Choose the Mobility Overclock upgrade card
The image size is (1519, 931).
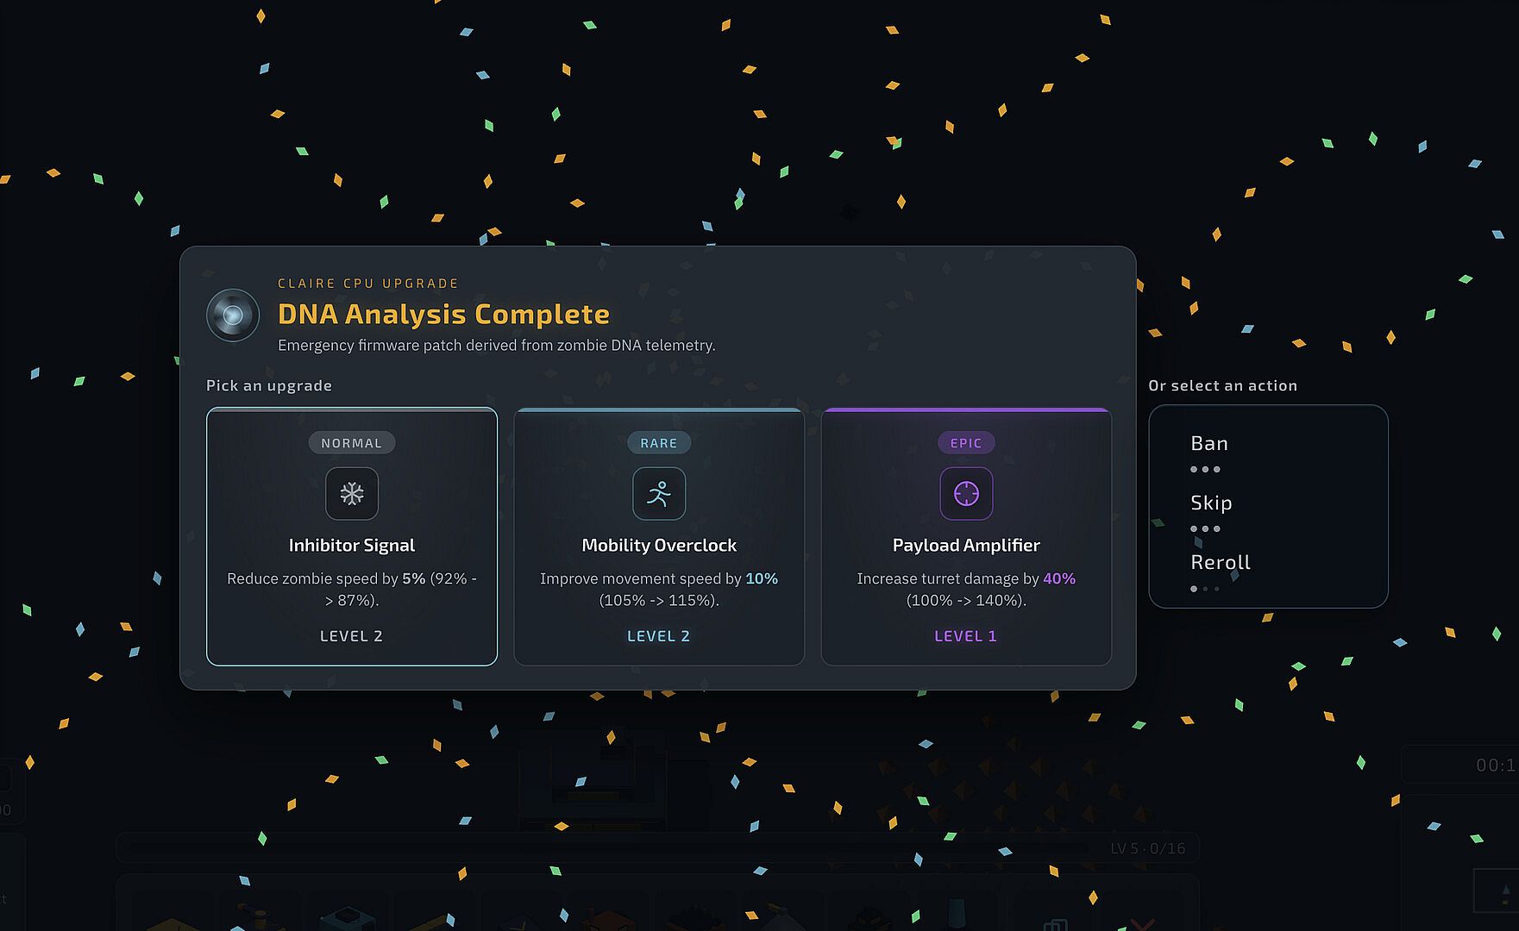(659, 536)
